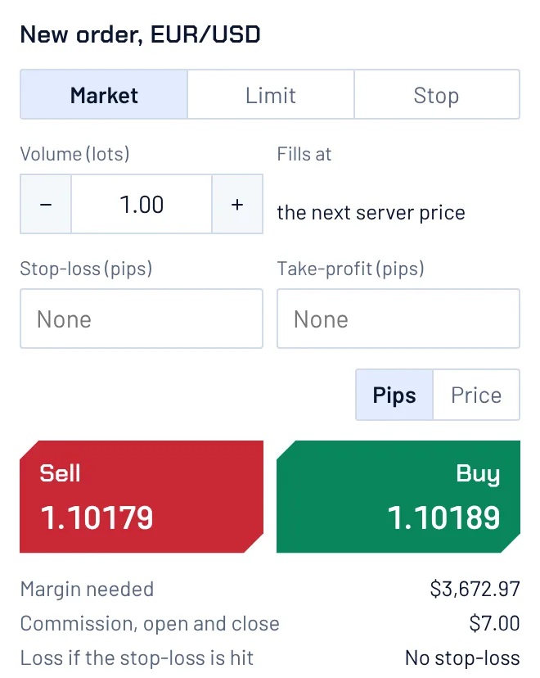Click the 'Fills at' label

coord(304,154)
